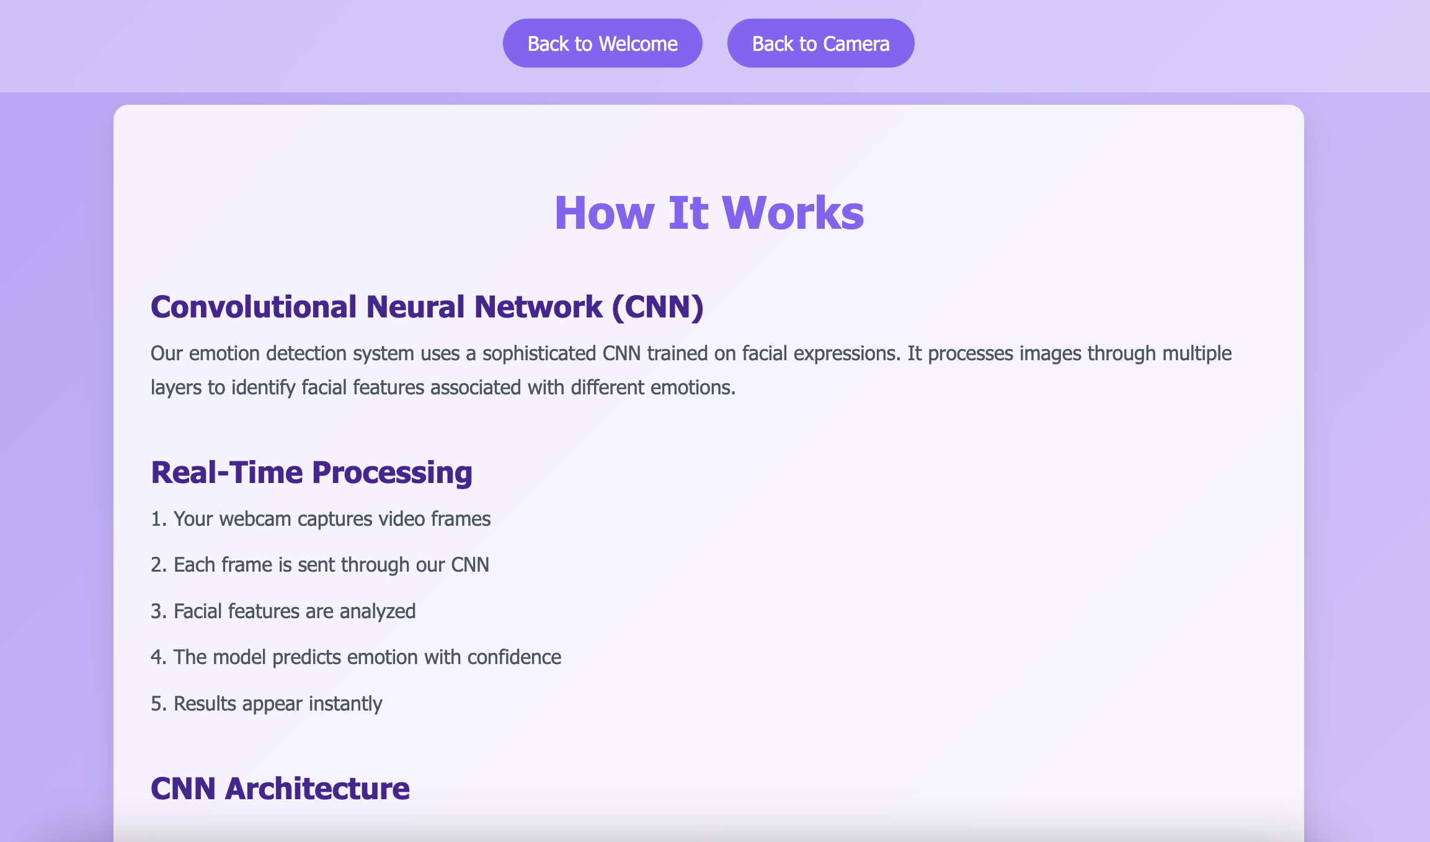
Task: Click the word confidence in step 4
Action: pos(514,657)
